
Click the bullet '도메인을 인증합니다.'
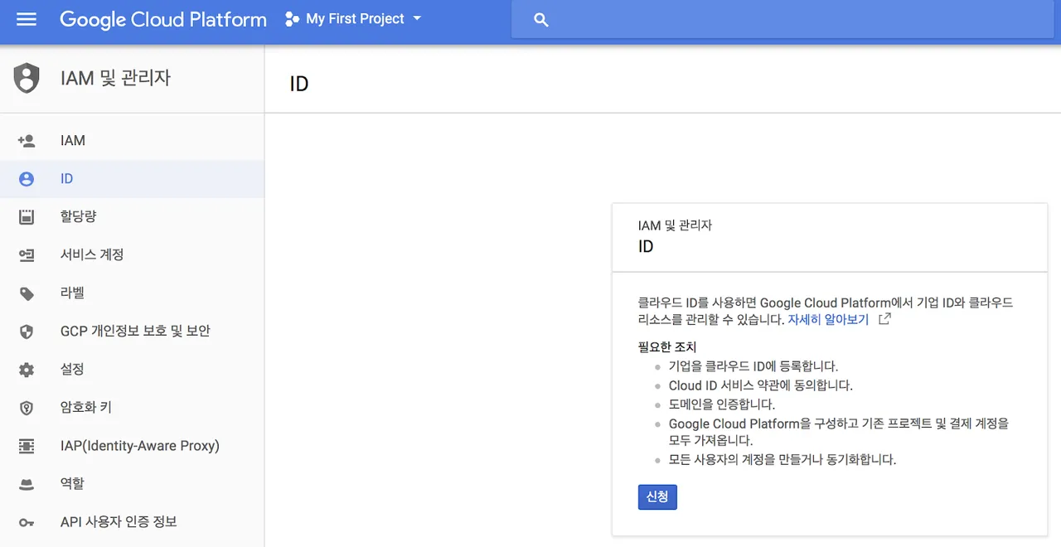click(722, 404)
